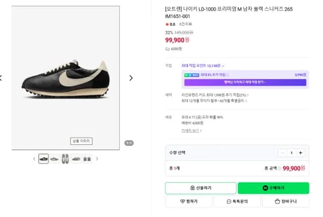Screen dimensions: 323x217
Task: Go to previous product image arrow
Action: 1,78
